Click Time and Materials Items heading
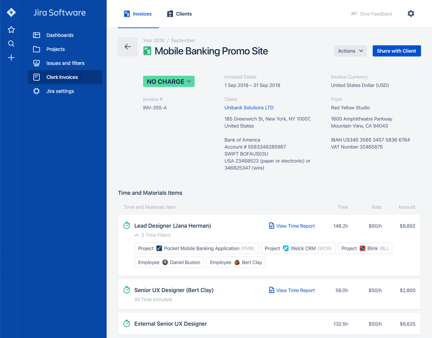The height and width of the screenshot is (338, 432). [150, 193]
